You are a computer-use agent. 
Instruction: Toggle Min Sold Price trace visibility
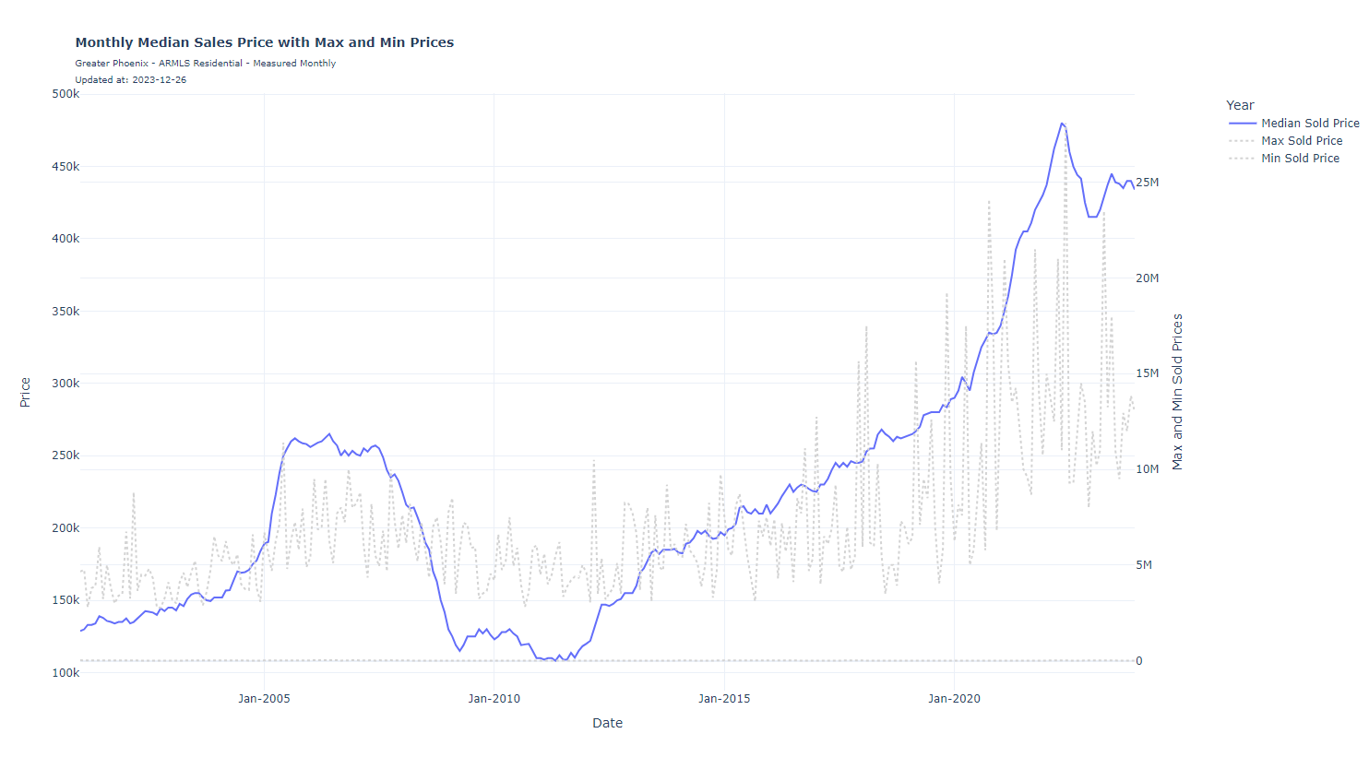click(x=1299, y=159)
